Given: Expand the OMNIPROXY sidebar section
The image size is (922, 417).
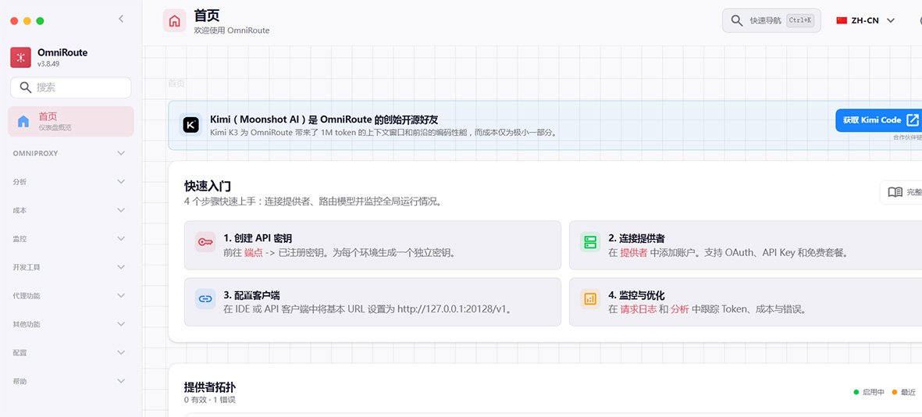Looking at the screenshot, I should pos(70,153).
